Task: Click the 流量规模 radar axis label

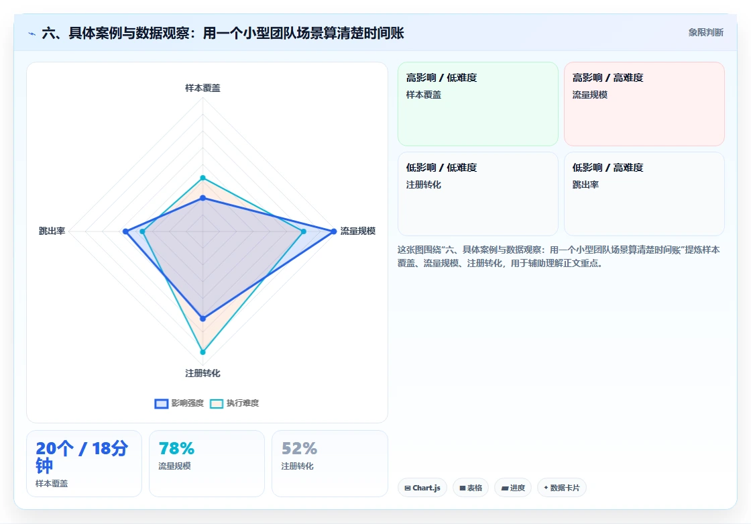Action: [x=358, y=231]
